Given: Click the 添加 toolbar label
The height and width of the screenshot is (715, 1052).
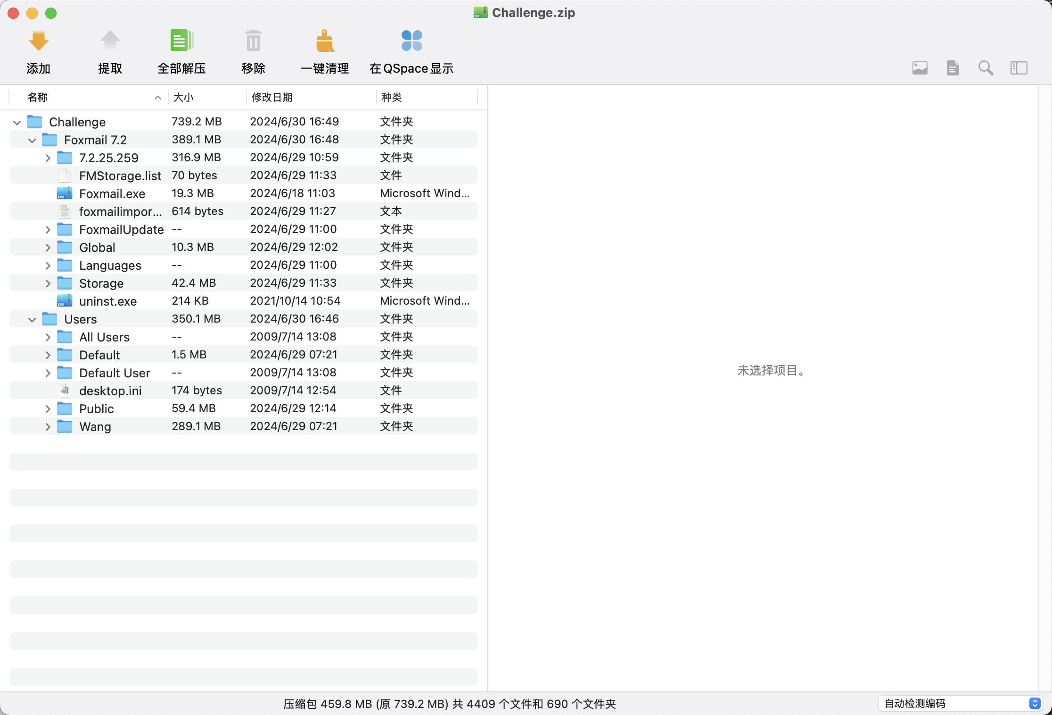Looking at the screenshot, I should point(38,68).
